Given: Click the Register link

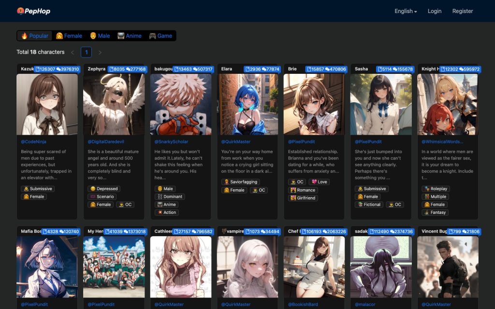Looking at the screenshot, I should tap(463, 11).
